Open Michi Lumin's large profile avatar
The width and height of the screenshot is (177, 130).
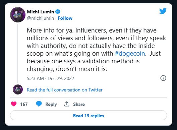[x=18, y=15]
